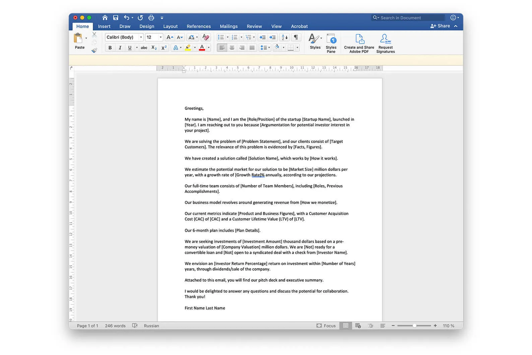Click the Request Signatures icon
This screenshot has width=532, height=355.
(x=385, y=43)
